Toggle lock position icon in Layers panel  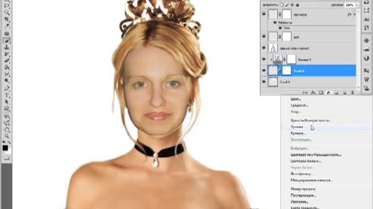pyautogui.click(x=292, y=5)
